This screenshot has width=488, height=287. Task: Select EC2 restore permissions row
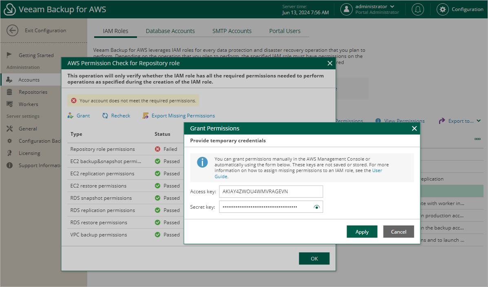pos(126,185)
